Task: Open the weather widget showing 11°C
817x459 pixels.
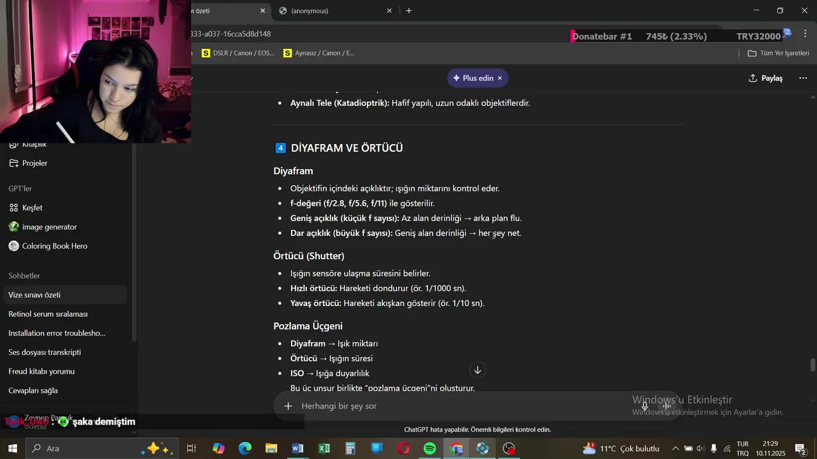Action: [620, 448]
